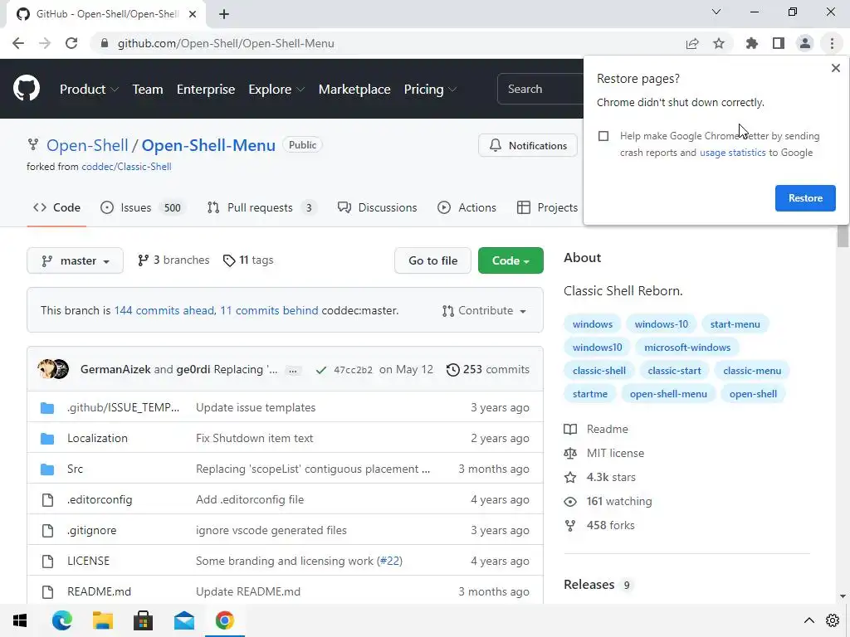Expand the Contribute dropdown
This screenshot has width=850, height=637.
tap(484, 311)
